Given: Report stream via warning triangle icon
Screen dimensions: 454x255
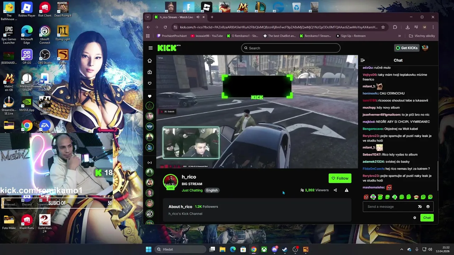Looking at the screenshot, I should click(347, 190).
